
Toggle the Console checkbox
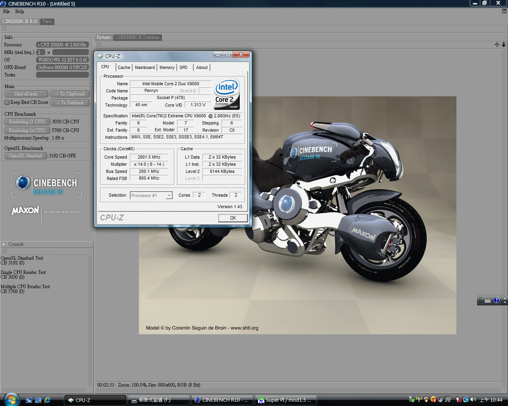4,244
